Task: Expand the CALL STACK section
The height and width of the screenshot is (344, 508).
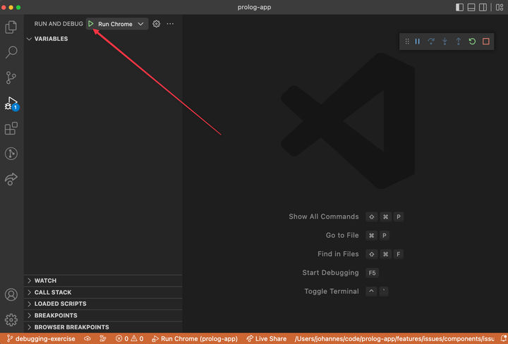Action: point(103,293)
